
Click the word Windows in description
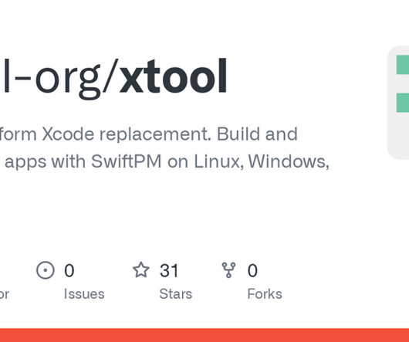[x=289, y=162]
